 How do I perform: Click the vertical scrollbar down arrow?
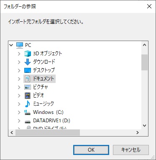click(x=144, y=126)
